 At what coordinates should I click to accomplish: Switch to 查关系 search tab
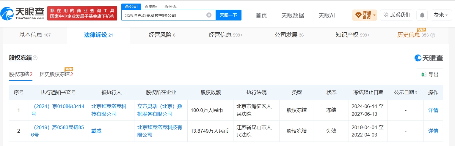(170, 7)
